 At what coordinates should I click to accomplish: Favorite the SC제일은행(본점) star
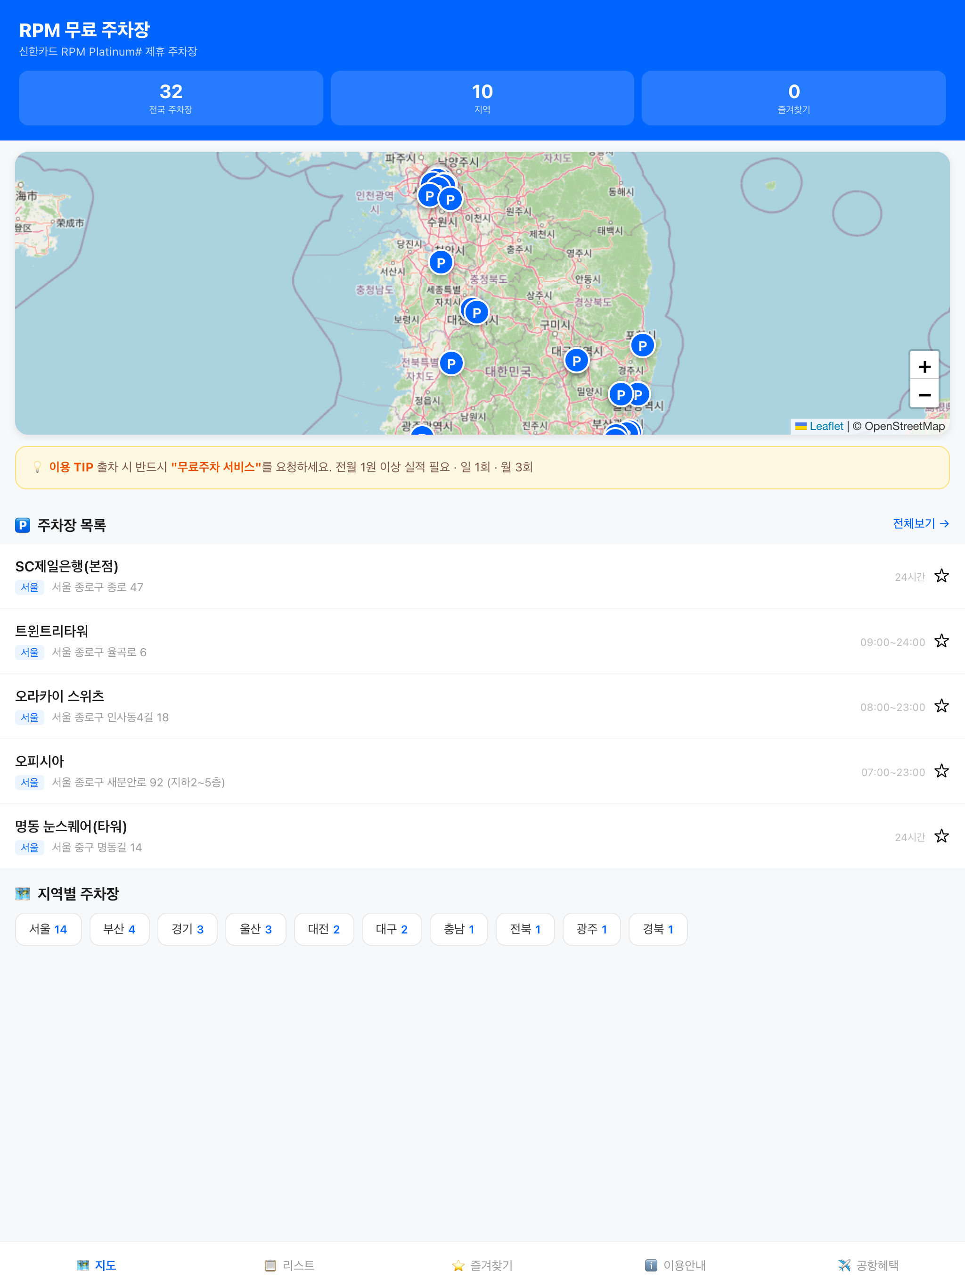[x=941, y=576]
